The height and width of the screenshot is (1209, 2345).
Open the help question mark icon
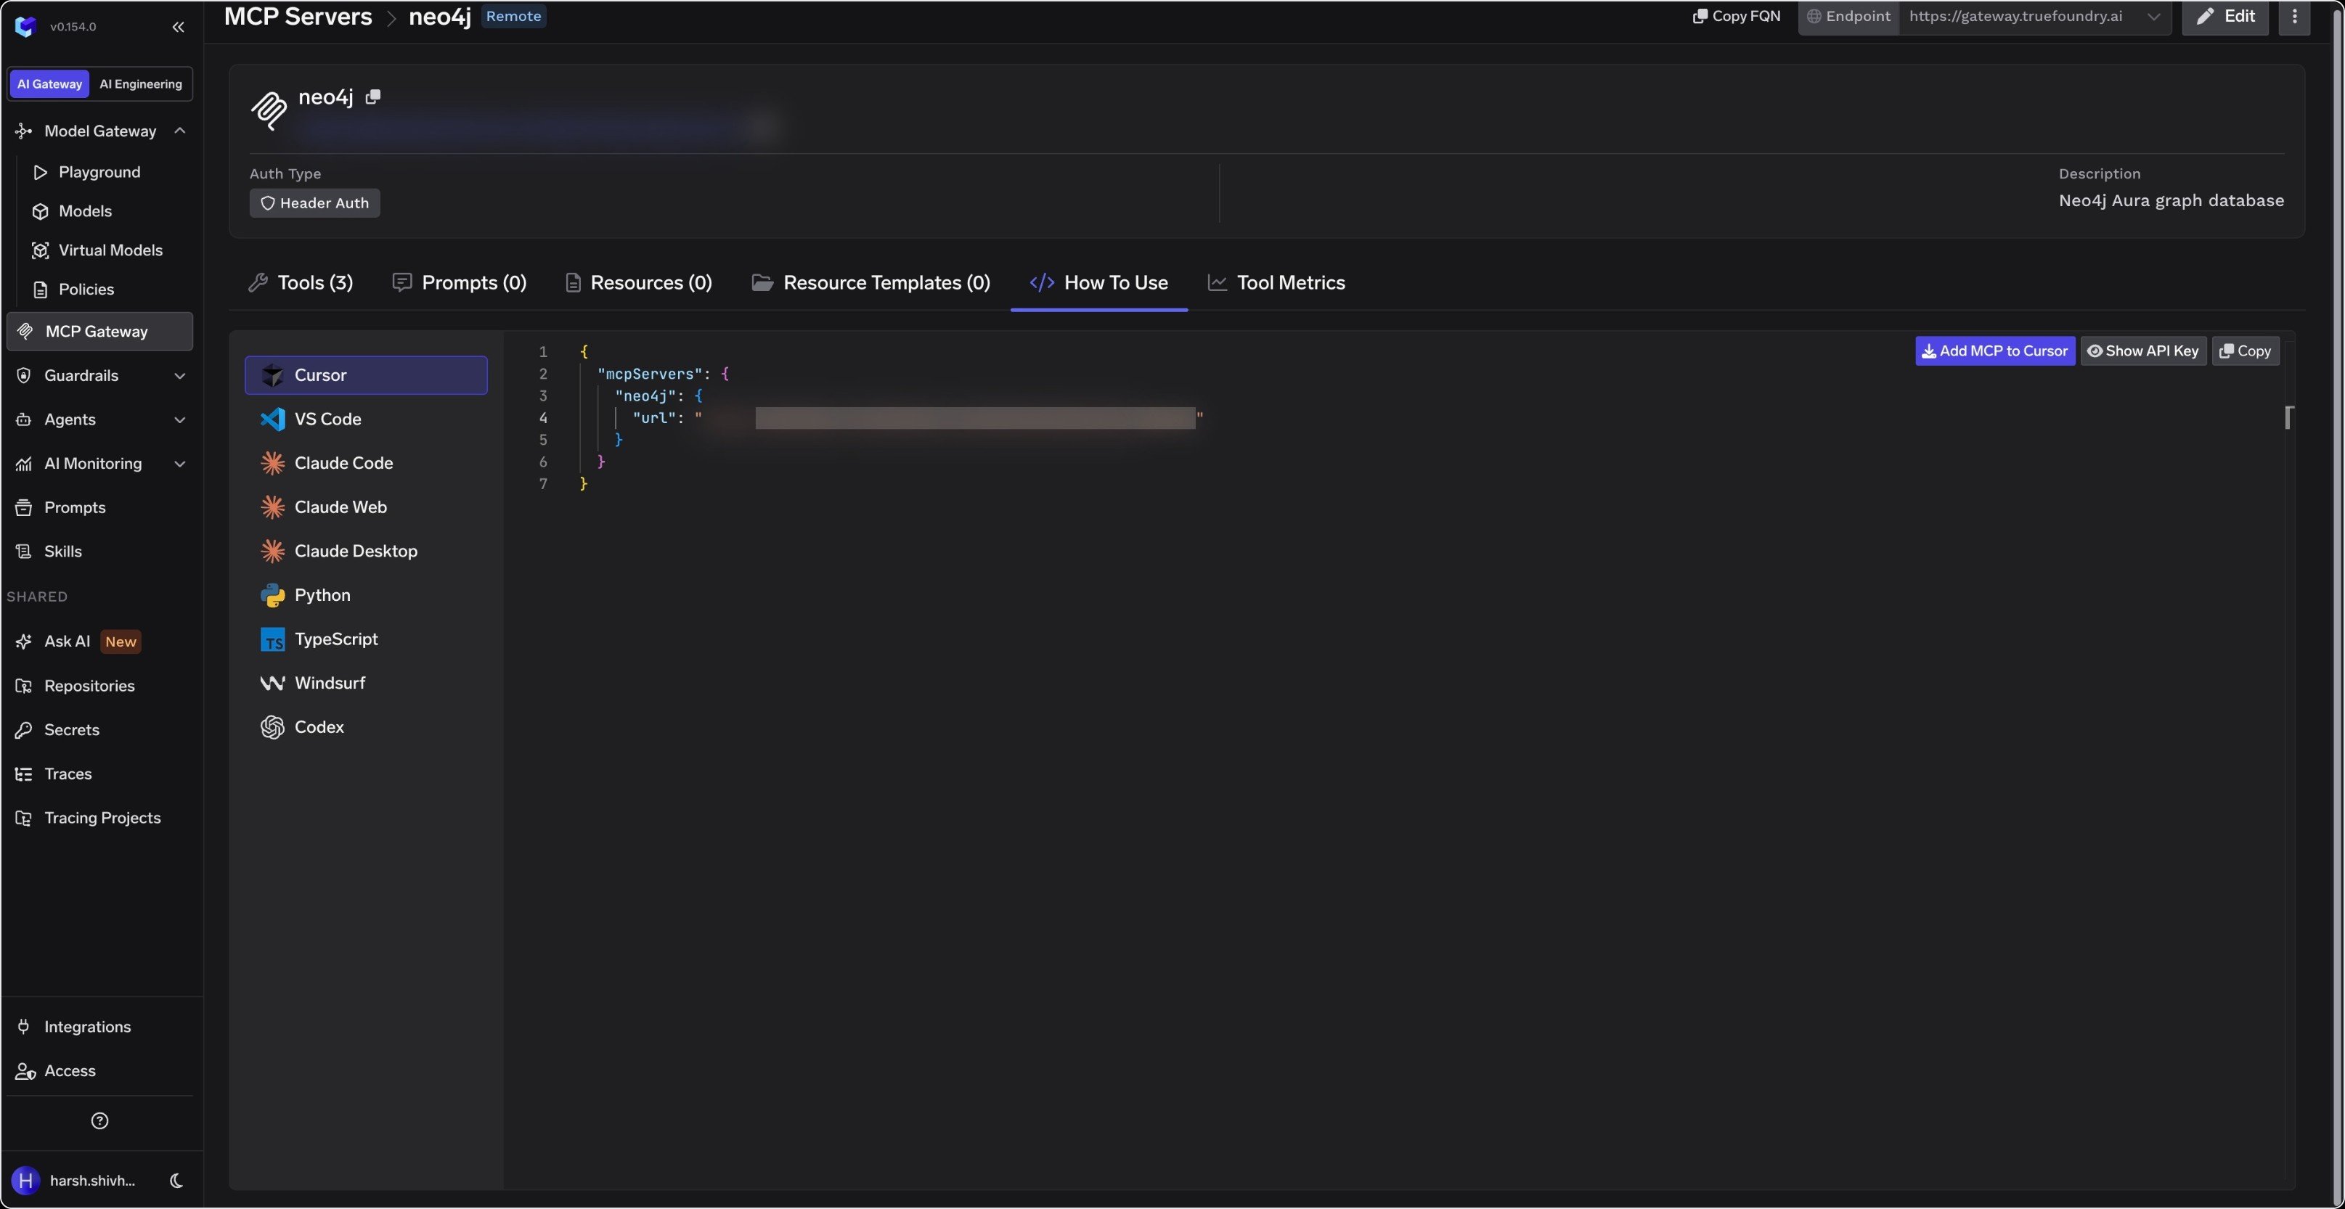click(x=100, y=1120)
